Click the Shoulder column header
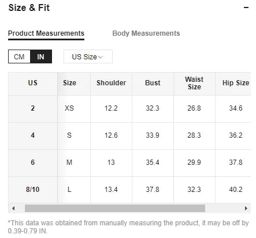 (x=111, y=83)
